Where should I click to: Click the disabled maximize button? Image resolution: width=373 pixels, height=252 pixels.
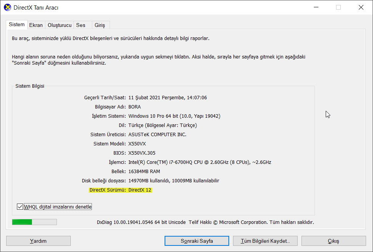[x=338, y=7]
